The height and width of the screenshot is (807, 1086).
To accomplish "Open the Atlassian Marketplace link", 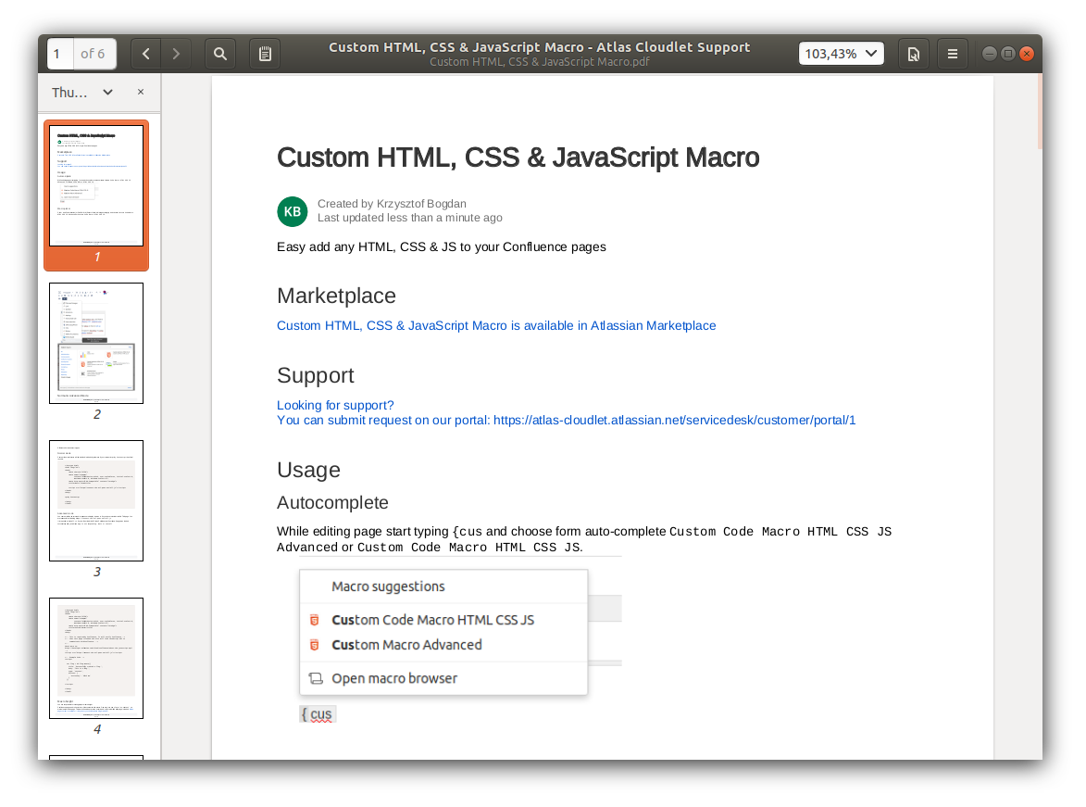I will coord(496,326).
